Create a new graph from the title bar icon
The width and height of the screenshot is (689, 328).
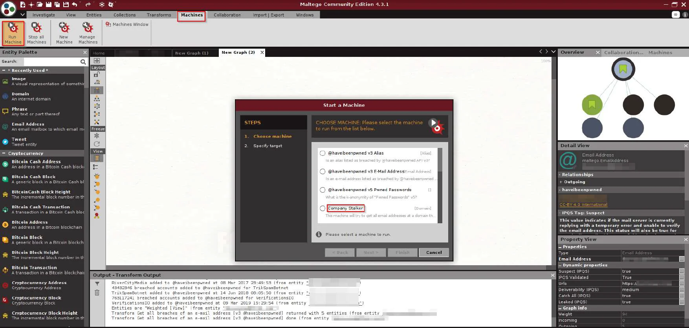[23, 4]
